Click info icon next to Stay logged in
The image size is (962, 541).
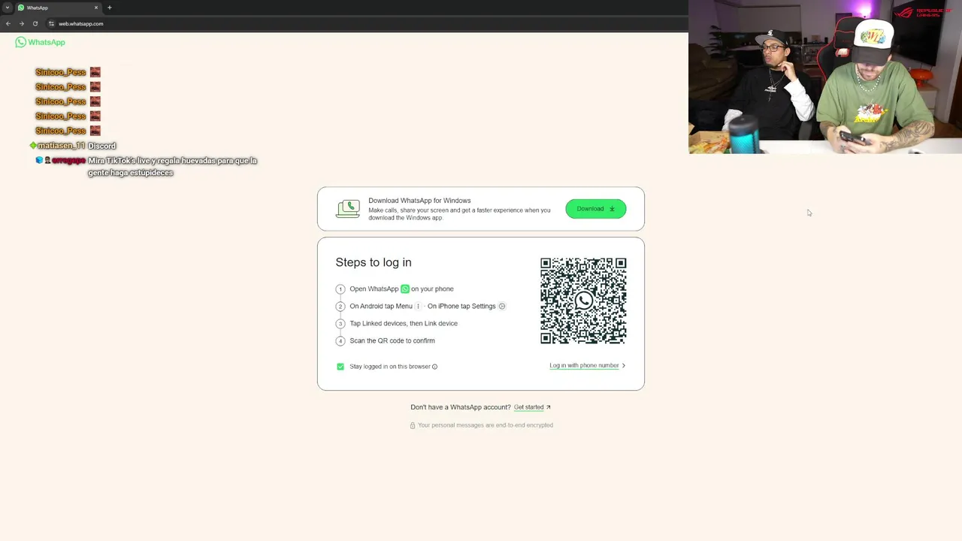[434, 367]
